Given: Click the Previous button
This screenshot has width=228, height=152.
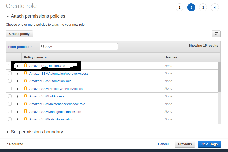Looking at the screenshot, I should point(185,144).
